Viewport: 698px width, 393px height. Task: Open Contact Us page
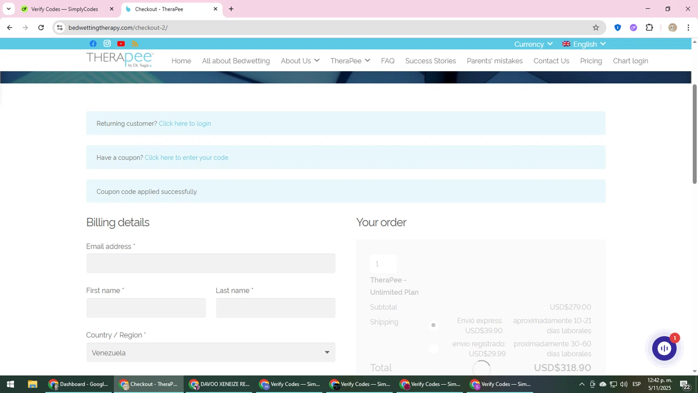click(551, 61)
